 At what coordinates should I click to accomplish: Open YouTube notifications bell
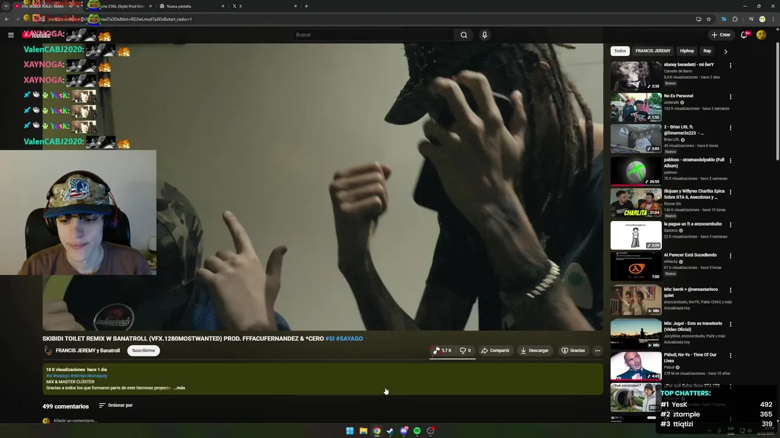[x=744, y=35]
